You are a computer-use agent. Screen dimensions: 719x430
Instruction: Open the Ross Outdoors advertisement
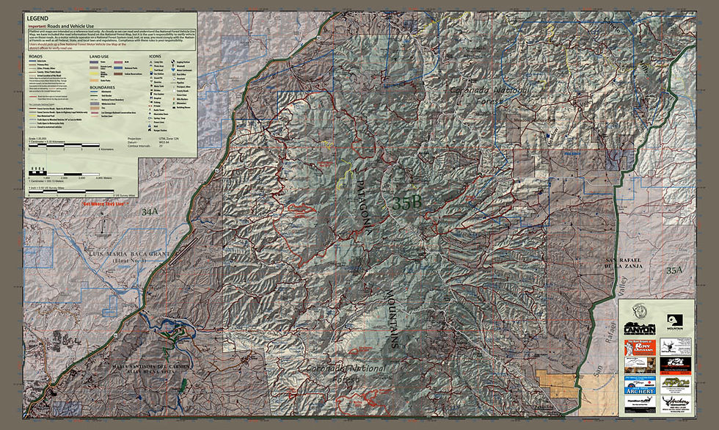point(640,347)
